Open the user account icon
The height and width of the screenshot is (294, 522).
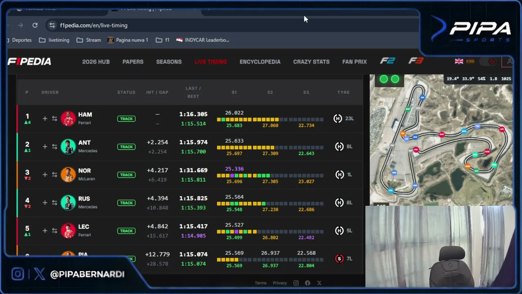(509, 62)
